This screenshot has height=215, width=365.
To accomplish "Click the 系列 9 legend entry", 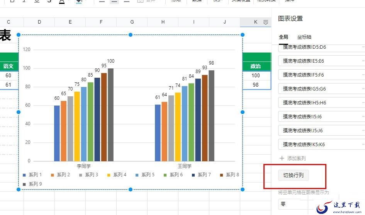I will (32, 184).
